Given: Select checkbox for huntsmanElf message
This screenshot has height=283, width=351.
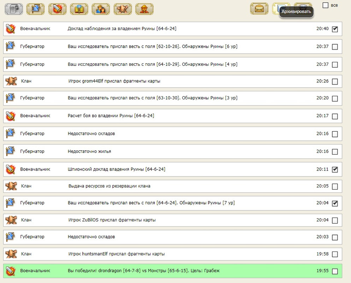Looking at the screenshot, I should point(335,254).
